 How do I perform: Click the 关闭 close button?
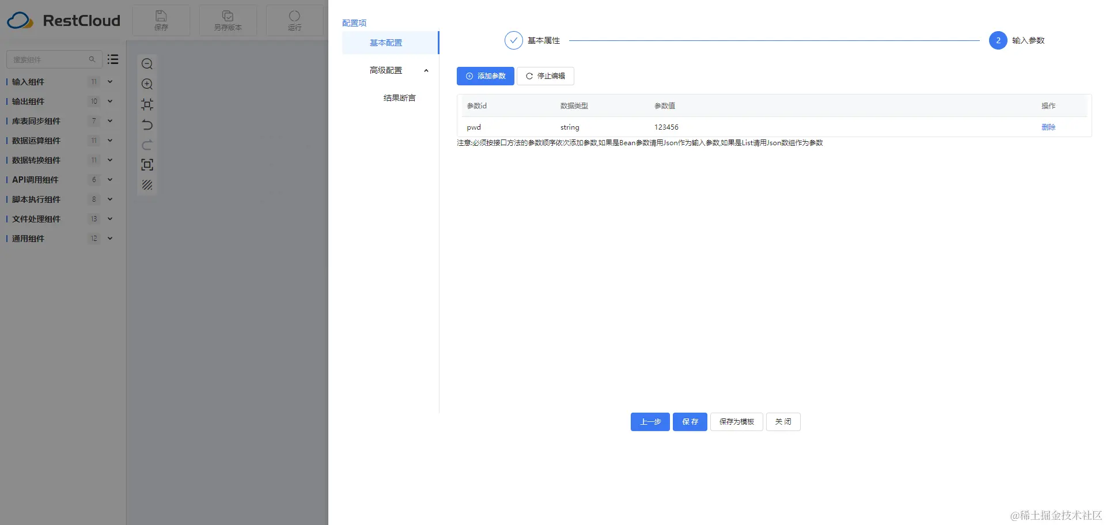pos(783,422)
